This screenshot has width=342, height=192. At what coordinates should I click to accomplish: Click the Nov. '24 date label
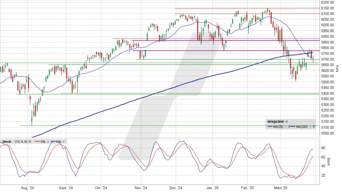[141, 188]
